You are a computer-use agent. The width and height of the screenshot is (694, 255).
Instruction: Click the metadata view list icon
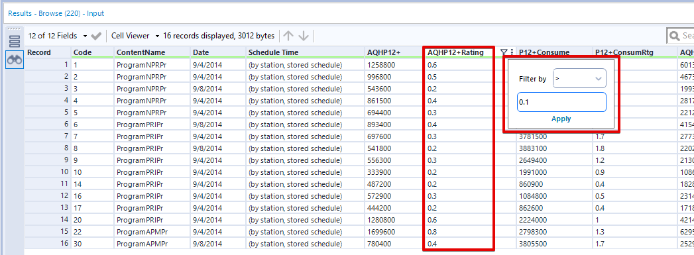(x=15, y=42)
